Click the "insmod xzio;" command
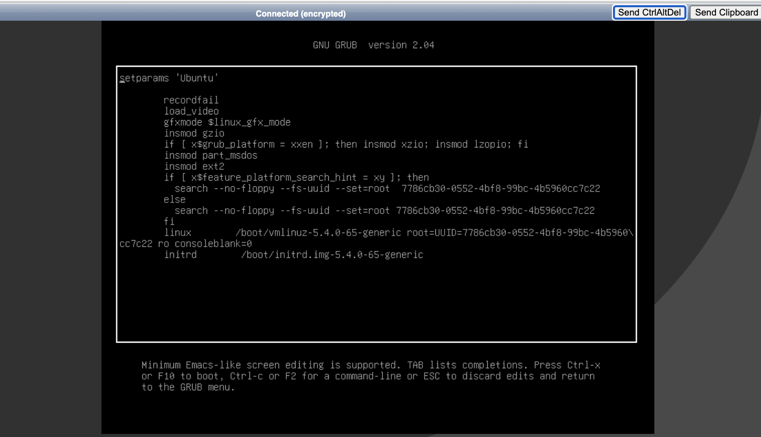Image resolution: width=761 pixels, height=437 pixels. click(x=396, y=144)
